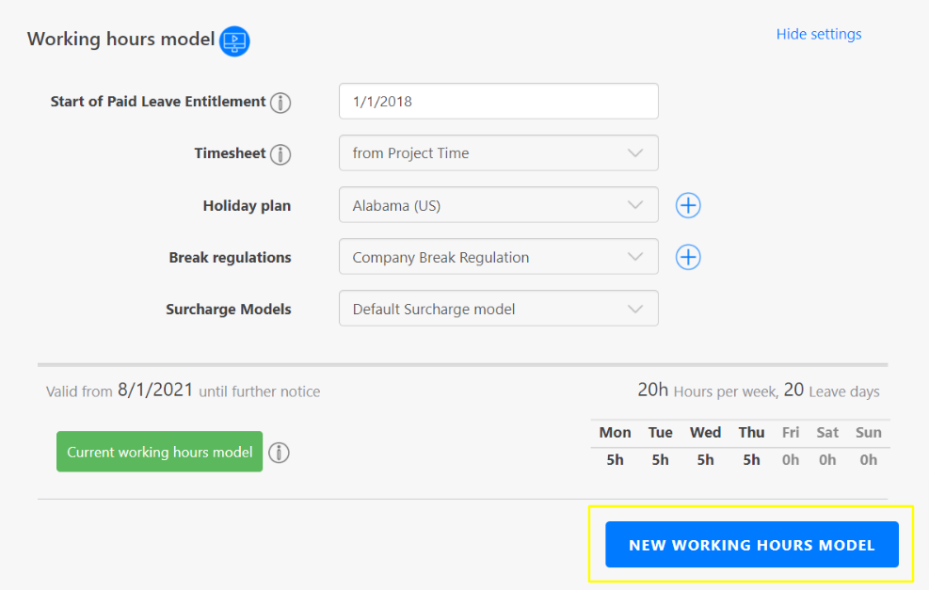Show the Timesheet info tooltip icon
Image resolution: width=929 pixels, height=590 pixels.
click(x=280, y=154)
